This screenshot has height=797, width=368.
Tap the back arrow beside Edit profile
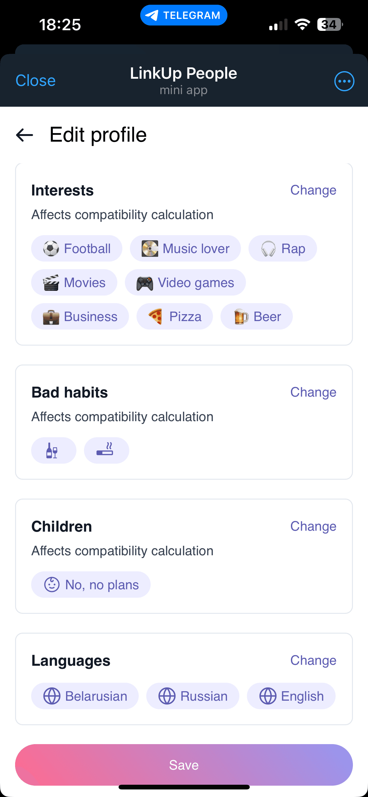click(x=25, y=135)
